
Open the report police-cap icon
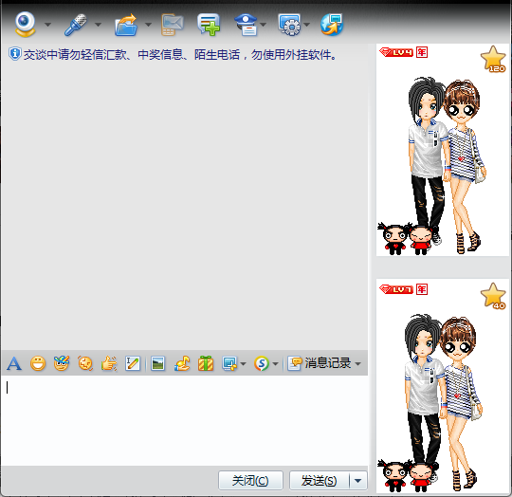pos(247,25)
